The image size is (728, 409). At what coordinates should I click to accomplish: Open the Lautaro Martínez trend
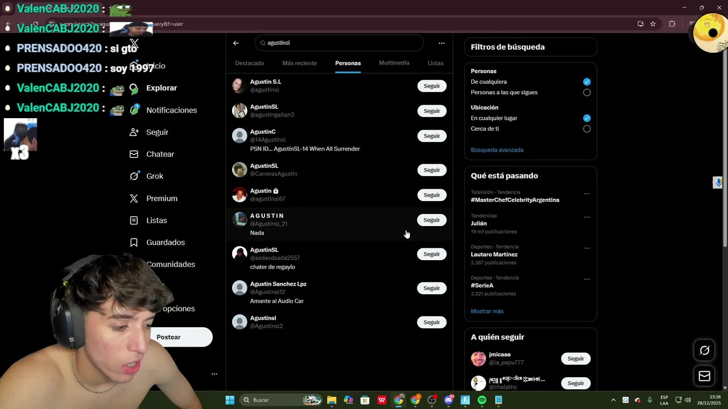point(494,254)
